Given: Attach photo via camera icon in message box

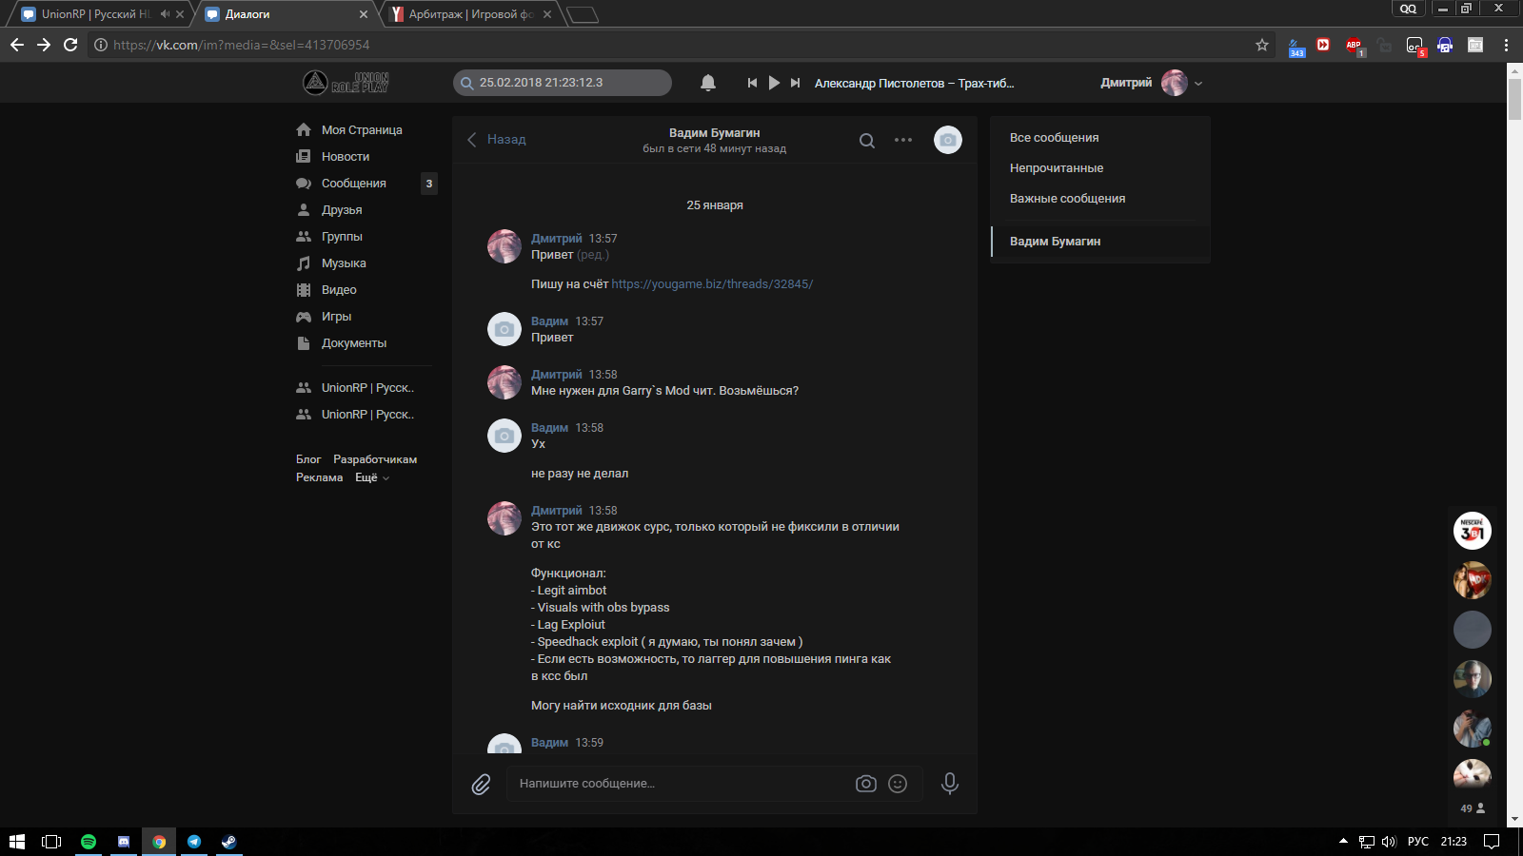Looking at the screenshot, I should click(866, 784).
